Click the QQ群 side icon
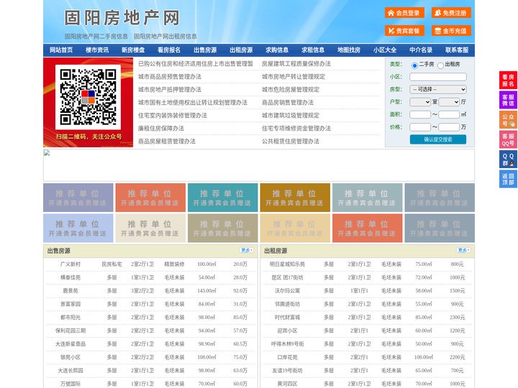Screen dimensions: 518x388 [508, 160]
